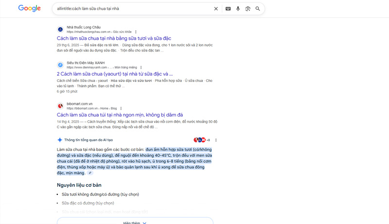Open more options for bibomart result
This screenshot has width=389, height=224.
121,109
